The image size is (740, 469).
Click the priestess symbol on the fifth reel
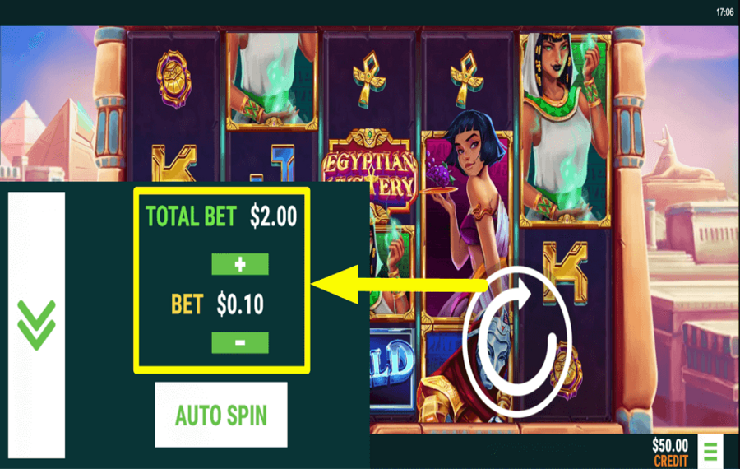tap(565, 128)
